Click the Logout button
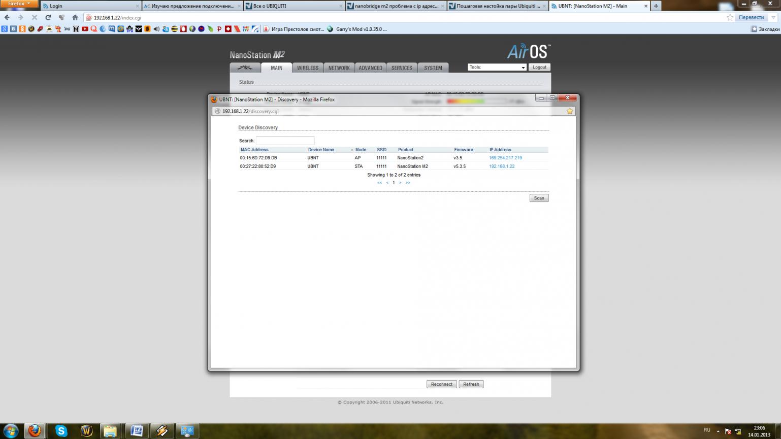Screen dimensions: 781x439 pyautogui.click(x=539, y=67)
